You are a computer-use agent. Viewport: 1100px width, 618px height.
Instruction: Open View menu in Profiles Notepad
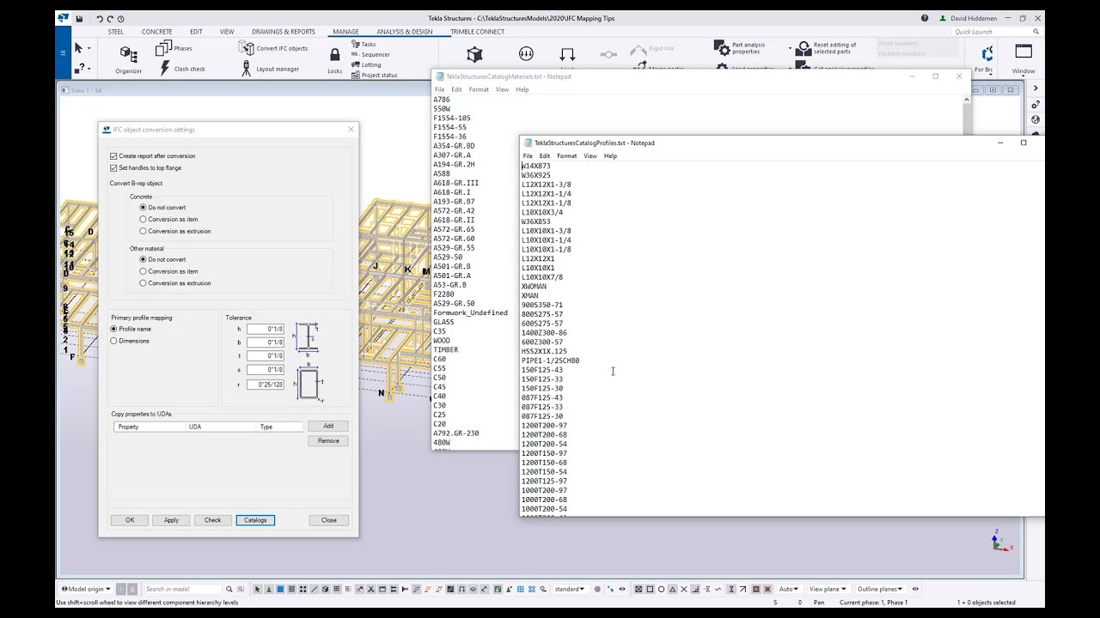point(590,156)
